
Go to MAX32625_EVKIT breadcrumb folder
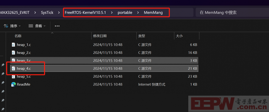click(15, 13)
